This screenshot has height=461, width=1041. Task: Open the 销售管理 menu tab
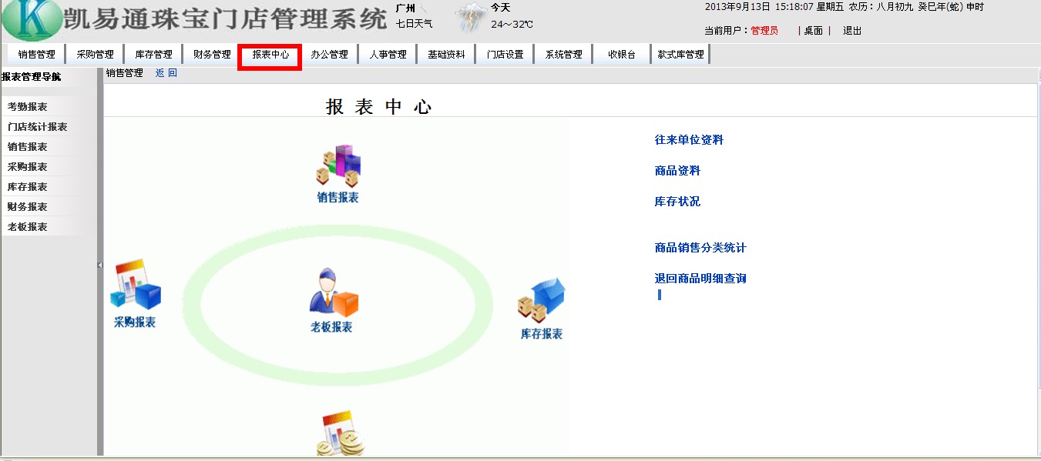tap(37, 55)
